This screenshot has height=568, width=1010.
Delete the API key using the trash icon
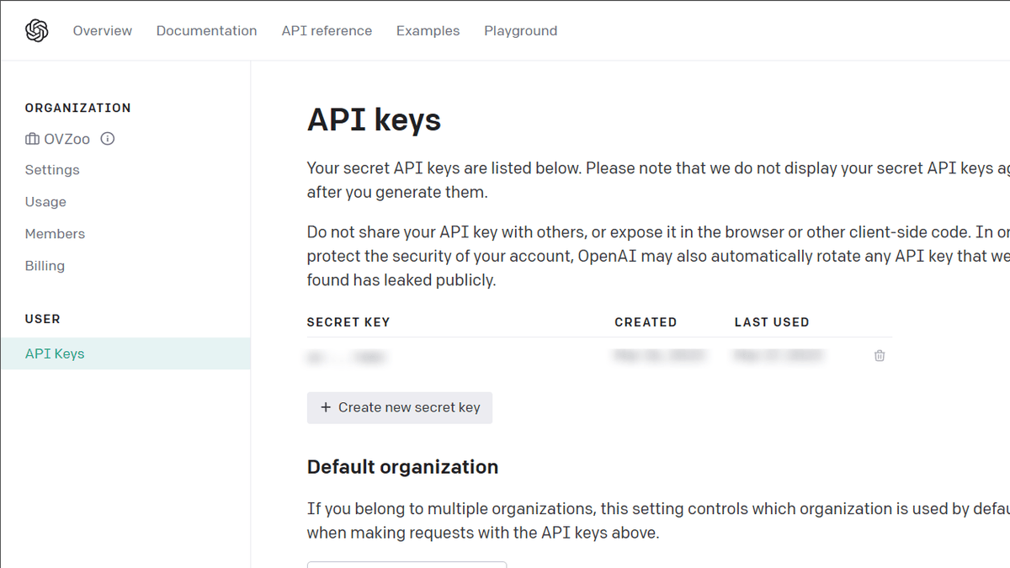click(879, 356)
